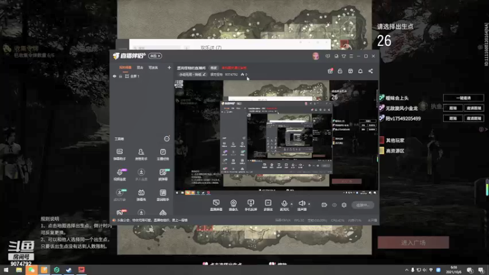The width and height of the screenshot is (489, 275).
Task: Click the yellow 高资源区 legend swatch
Action: [x=381, y=150]
